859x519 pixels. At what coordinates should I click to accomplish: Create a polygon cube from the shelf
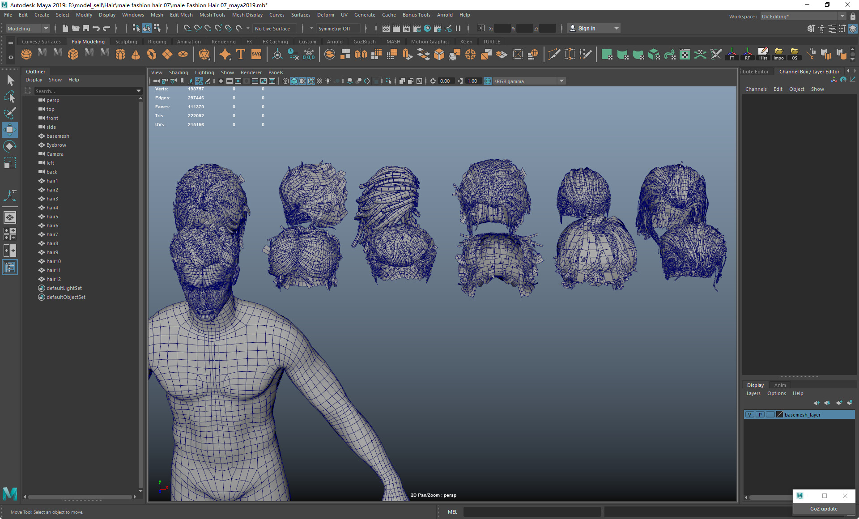tap(73, 55)
